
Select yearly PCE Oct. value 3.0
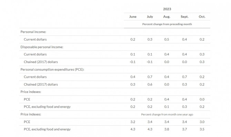(x=202, y=122)
